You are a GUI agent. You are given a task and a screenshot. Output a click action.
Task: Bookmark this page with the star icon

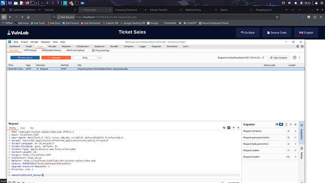click(277, 17)
